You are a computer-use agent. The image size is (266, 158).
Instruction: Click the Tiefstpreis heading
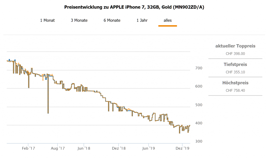pos(235,64)
